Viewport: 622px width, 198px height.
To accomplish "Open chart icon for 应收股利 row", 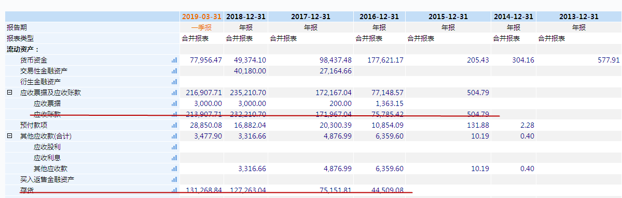I will tap(174, 147).
